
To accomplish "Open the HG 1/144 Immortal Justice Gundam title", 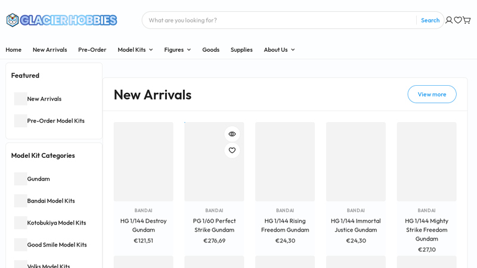I will 356,225.
